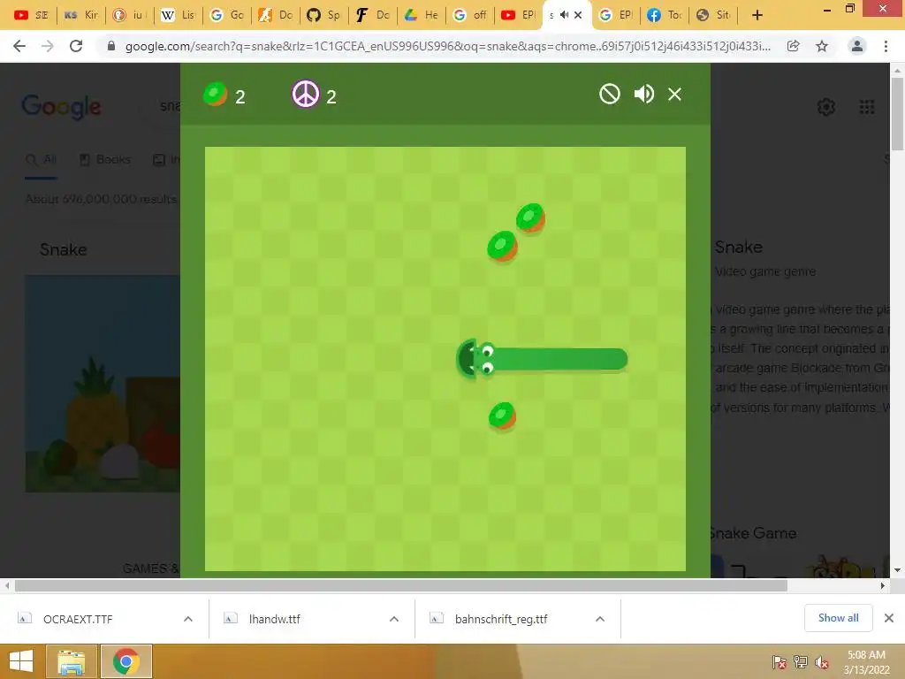The width and height of the screenshot is (905, 679).
Task: Click the kiwi fruit below the snake
Action: (x=502, y=416)
